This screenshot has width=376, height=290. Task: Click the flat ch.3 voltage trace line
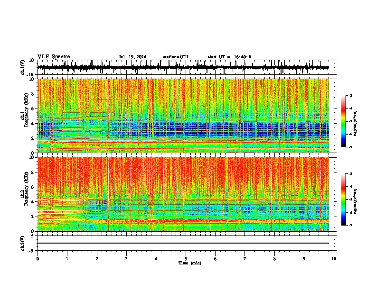(x=183, y=243)
